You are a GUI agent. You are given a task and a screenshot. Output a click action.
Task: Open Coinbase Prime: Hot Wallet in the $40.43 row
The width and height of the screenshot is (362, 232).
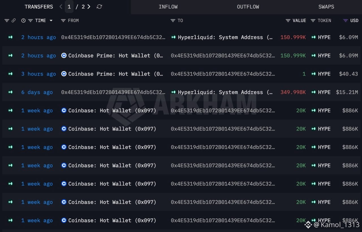pyautogui.click(x=116, y=74)
